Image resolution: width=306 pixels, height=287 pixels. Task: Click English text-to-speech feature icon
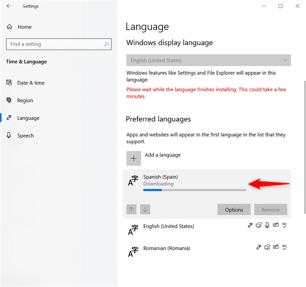259,225
